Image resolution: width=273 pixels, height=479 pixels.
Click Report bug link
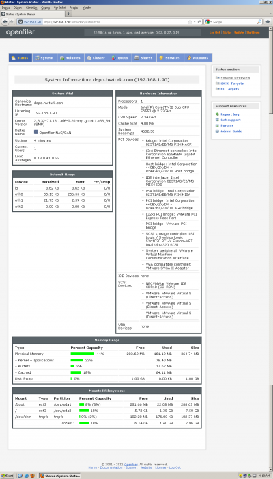coord(230,114)
